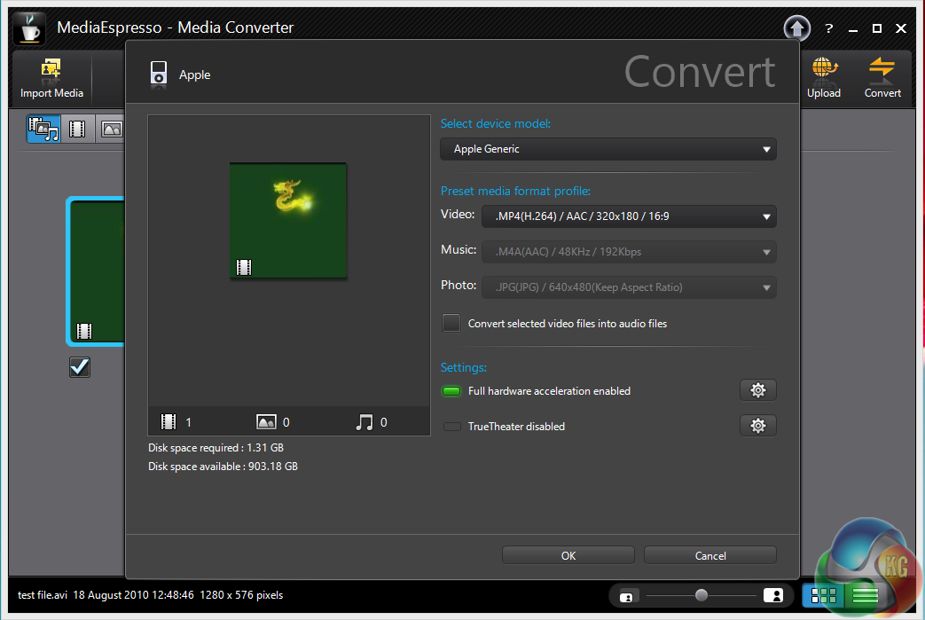Enable convert video files into audio files

click(451, 324)
